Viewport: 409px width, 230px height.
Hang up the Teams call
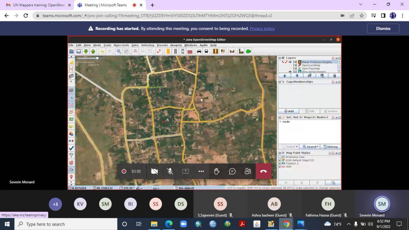263,171
